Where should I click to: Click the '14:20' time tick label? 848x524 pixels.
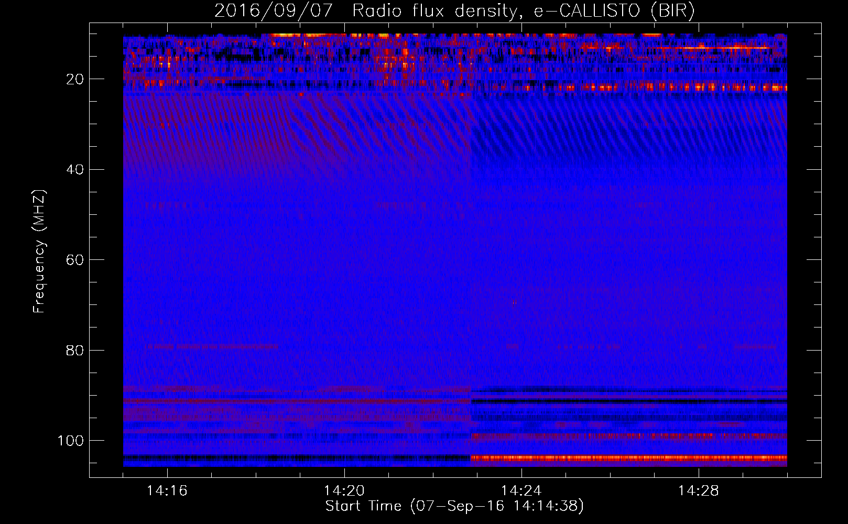(344, 491)
